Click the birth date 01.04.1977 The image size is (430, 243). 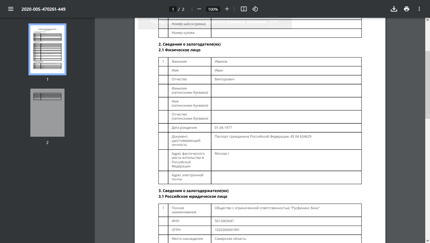tap(223, 128)
